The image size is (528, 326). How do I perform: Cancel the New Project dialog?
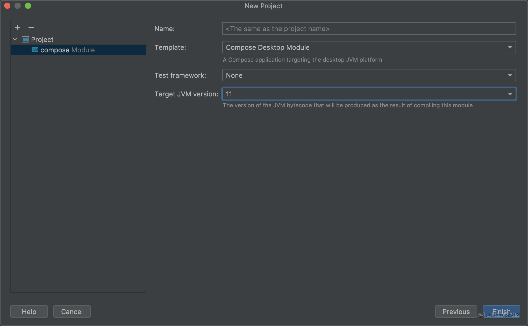click(x=72, y=311)
